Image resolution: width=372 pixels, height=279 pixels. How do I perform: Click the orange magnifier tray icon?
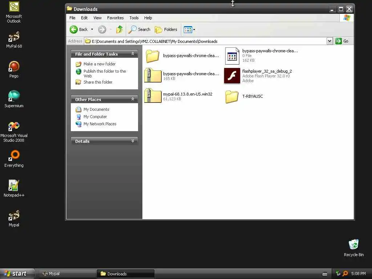tap(345, 274)
